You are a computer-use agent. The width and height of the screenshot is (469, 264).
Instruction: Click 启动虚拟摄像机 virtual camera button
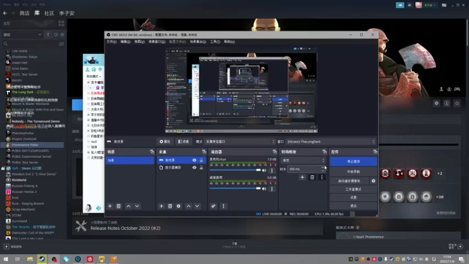pyautogui.click(x=349, y=181)
